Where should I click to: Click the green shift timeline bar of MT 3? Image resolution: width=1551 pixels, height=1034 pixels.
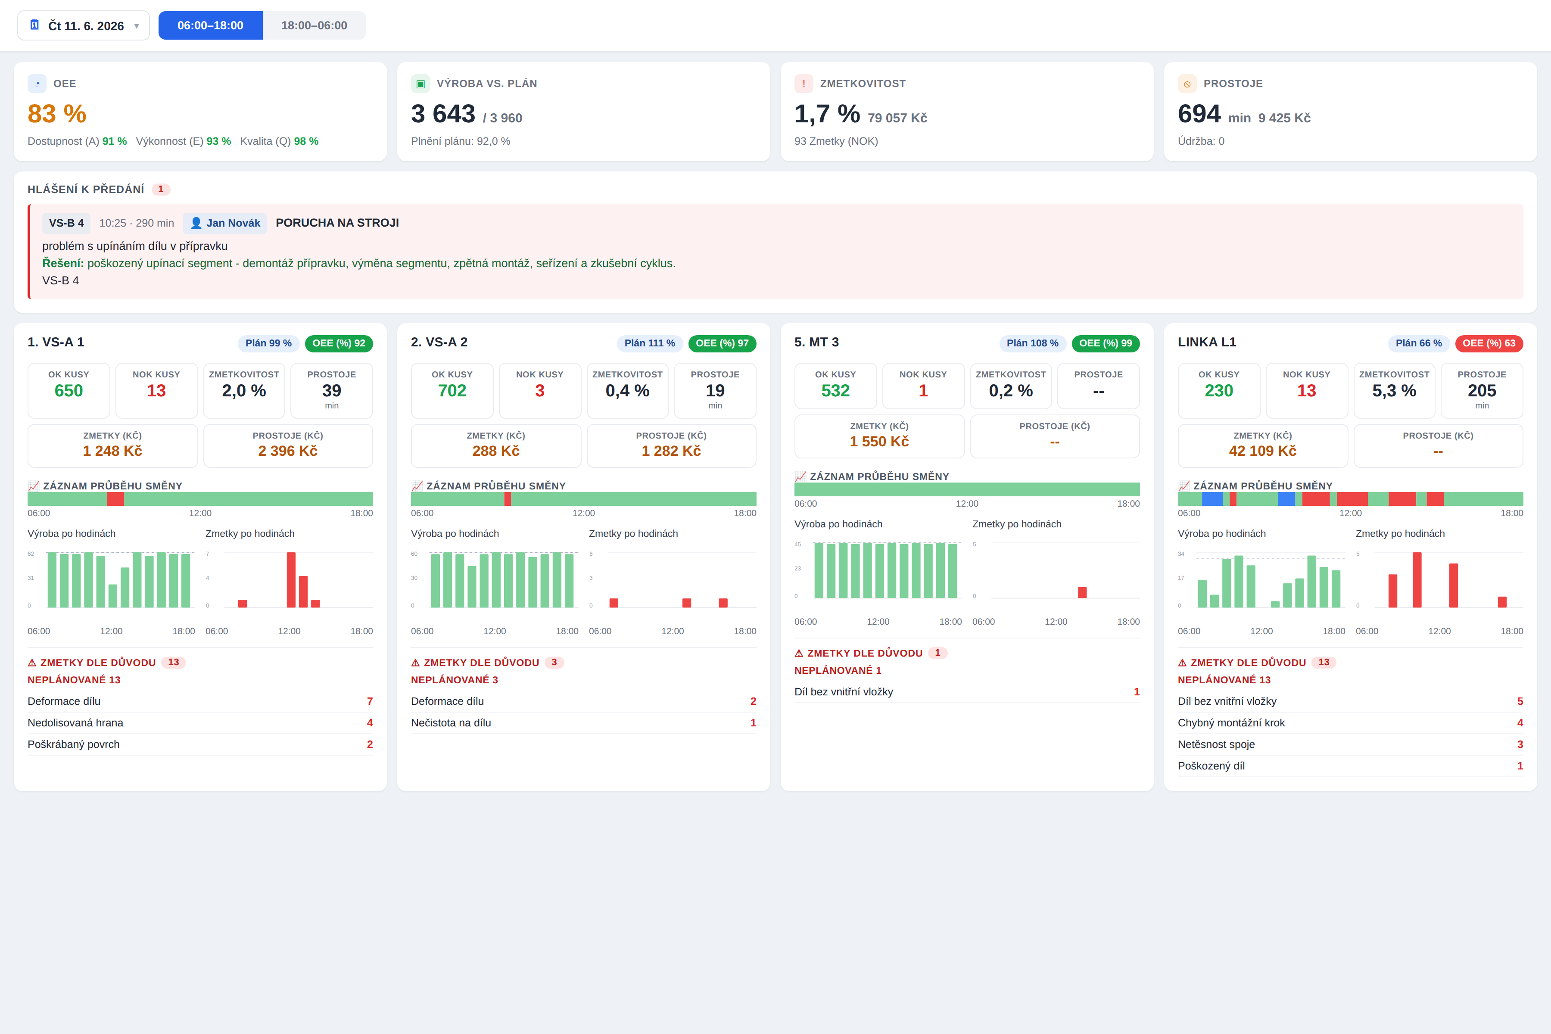[x=967, y=489]
